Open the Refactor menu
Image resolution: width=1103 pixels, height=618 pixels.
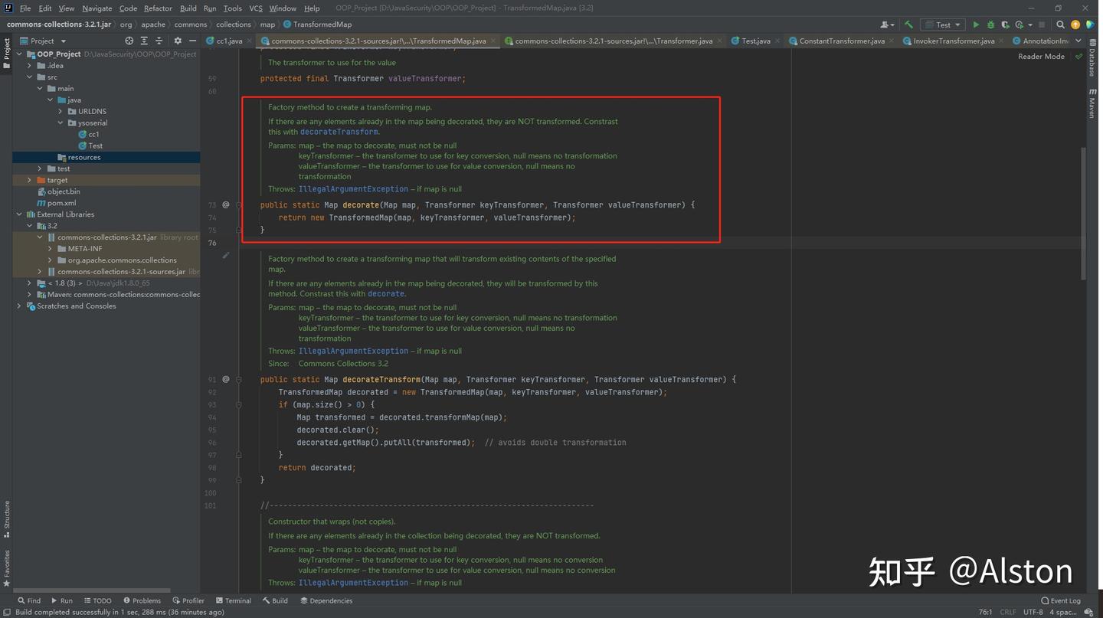tap(158, 8)
